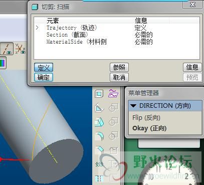The height and width of the screenshot is (185, 204).
Task: Click 必需的 status in MaterialSide row
Action: pos(143,42)
